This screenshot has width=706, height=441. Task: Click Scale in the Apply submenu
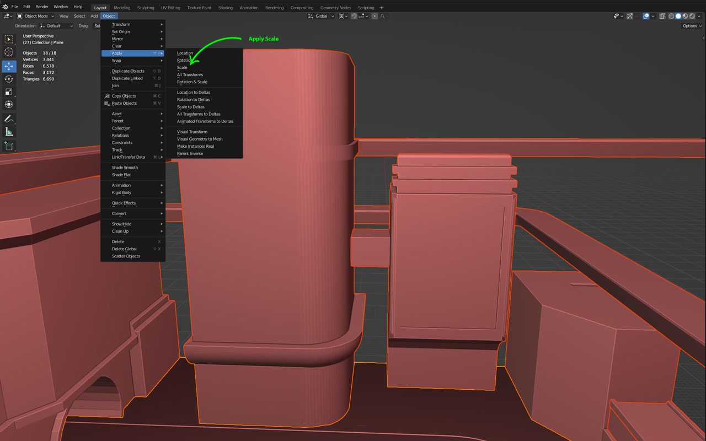coord(182,68)
